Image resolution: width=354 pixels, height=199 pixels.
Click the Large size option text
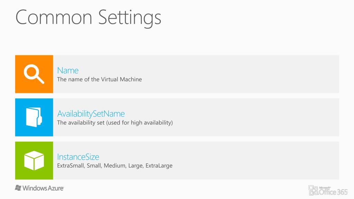[x=136, y=165]
